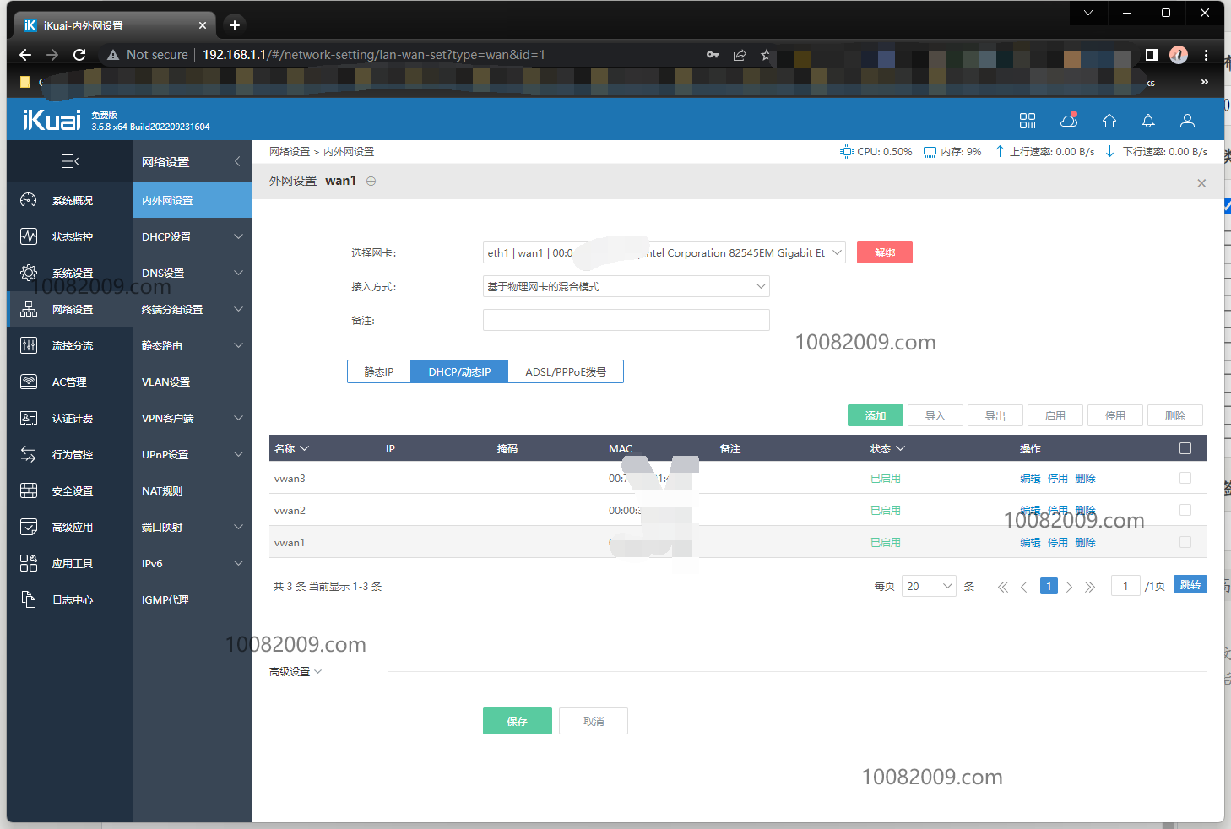
Task: Click the green 保存 save button
Action: point(517,721)
